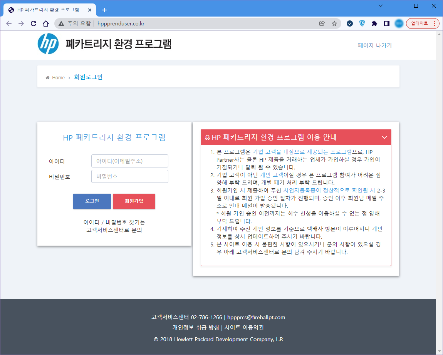Open the puzzle-piece extensions menu
The height and width of the screenshot is (355, 443).
tap(374, 23)
